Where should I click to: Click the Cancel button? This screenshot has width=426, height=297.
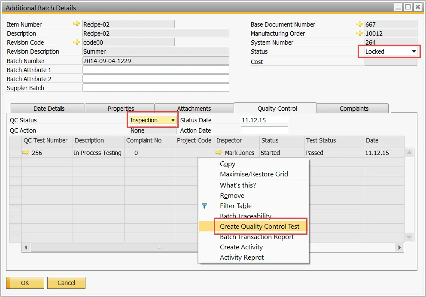[66, 283]
